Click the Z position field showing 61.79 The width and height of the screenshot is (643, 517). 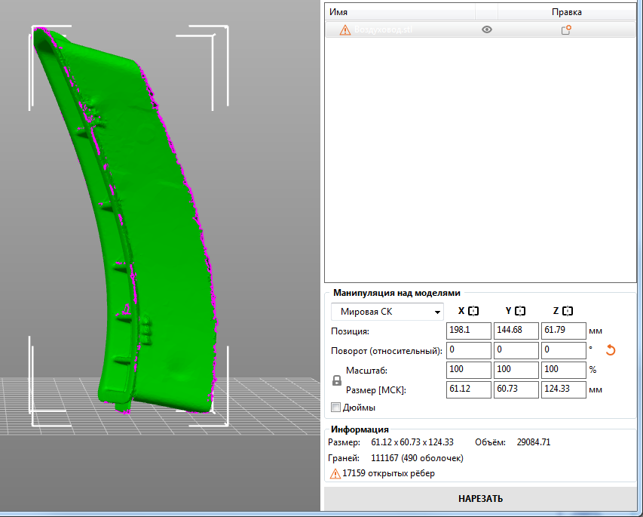(x=562, y=331)
